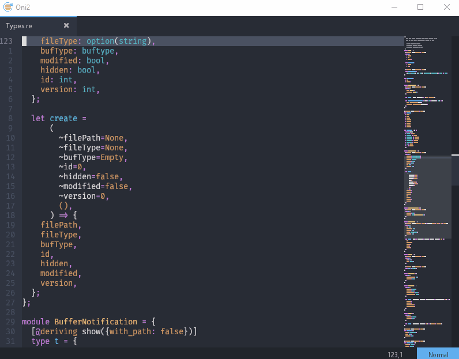Image resolution: width=459 pixels, height=359 pixels.
Task: Click the line 'modified: bool,'
Action: pyautogui.click(x=74, y=61)
